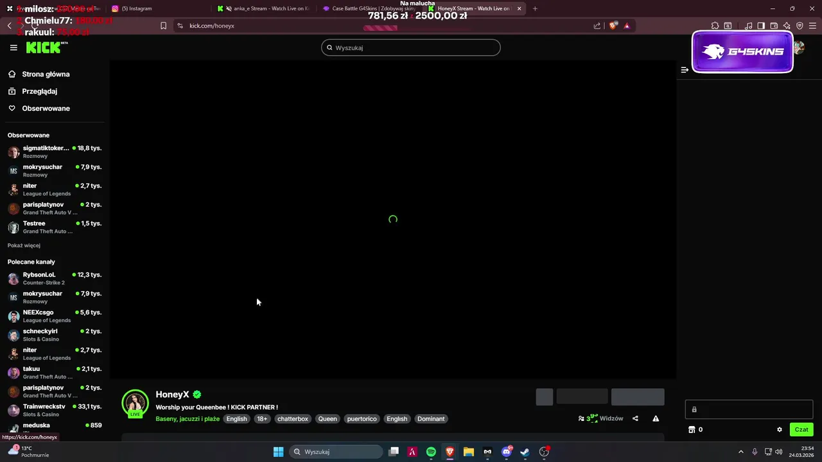822x462 pixels.
Task: Open the Windows Start menu
Action: [x=278, y=452]
